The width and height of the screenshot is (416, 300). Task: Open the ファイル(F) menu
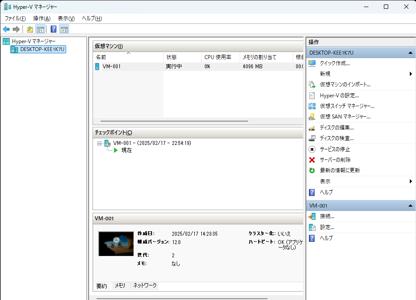[15, 19]
